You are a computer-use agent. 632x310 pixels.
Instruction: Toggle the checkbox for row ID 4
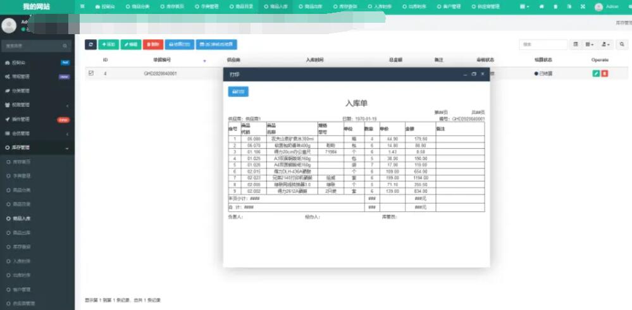coord(90,73)
